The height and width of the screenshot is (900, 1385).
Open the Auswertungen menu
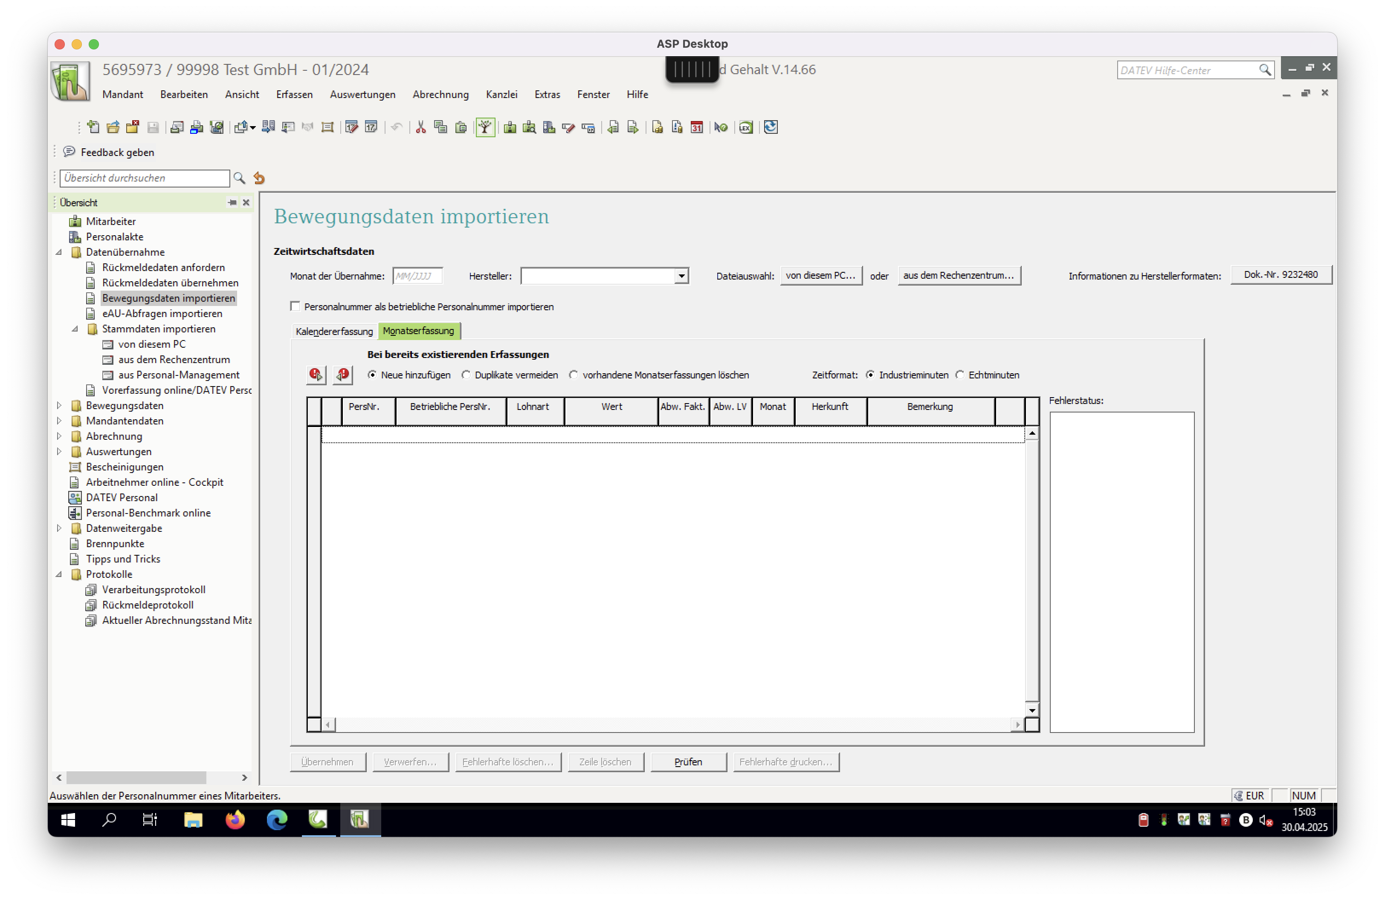[x=362, y=94]
